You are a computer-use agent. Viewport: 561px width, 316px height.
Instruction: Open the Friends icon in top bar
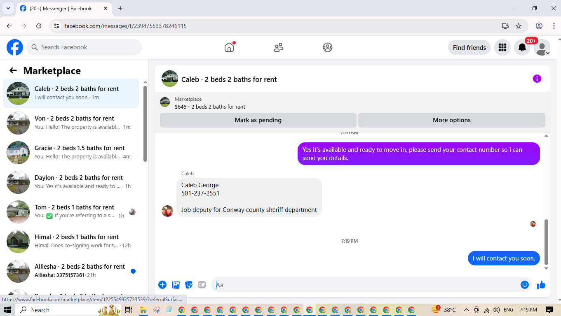click(279, 47)
